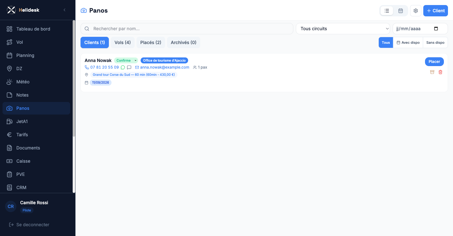The height and width of the screenshot is (236, 453).
Task: Place Anna Nowak with the Placer button
Action: [x=434, y=62]
